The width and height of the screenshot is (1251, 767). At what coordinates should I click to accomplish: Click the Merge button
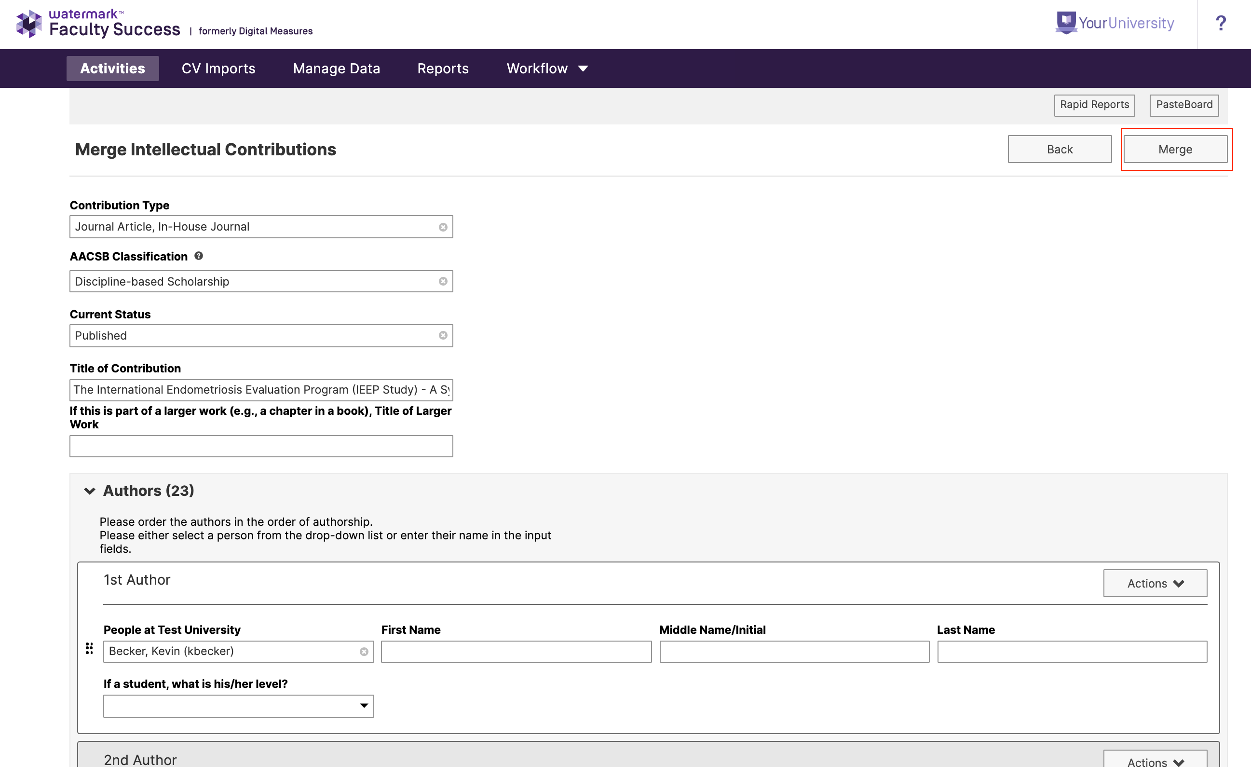(1175, 150)
